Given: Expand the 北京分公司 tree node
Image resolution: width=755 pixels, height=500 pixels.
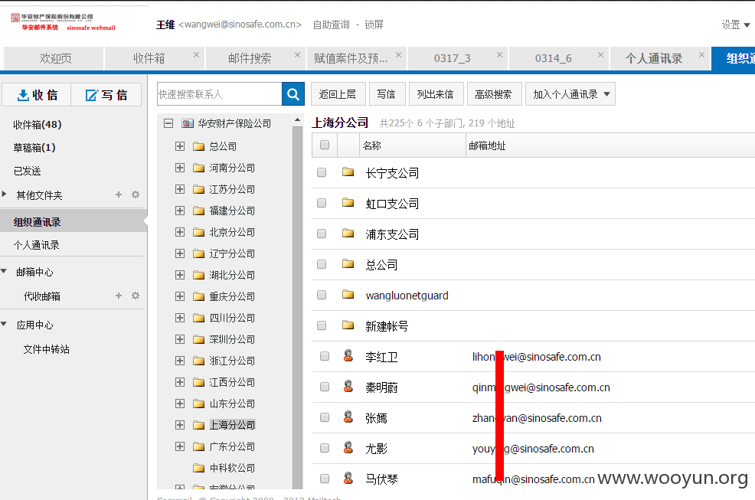Looking at the screenshot, I should pyautogui.click(x=180, y=232).
